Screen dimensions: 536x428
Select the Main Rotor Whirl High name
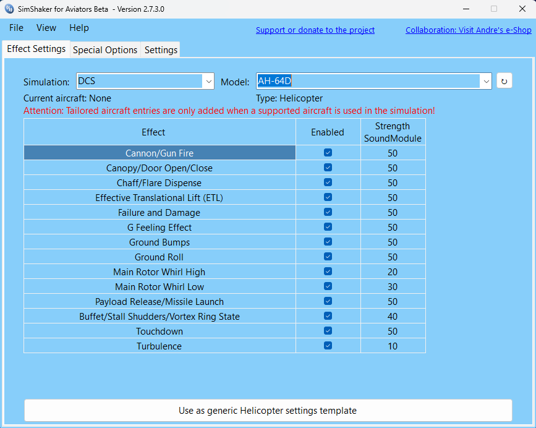click(x=160, y=272)
